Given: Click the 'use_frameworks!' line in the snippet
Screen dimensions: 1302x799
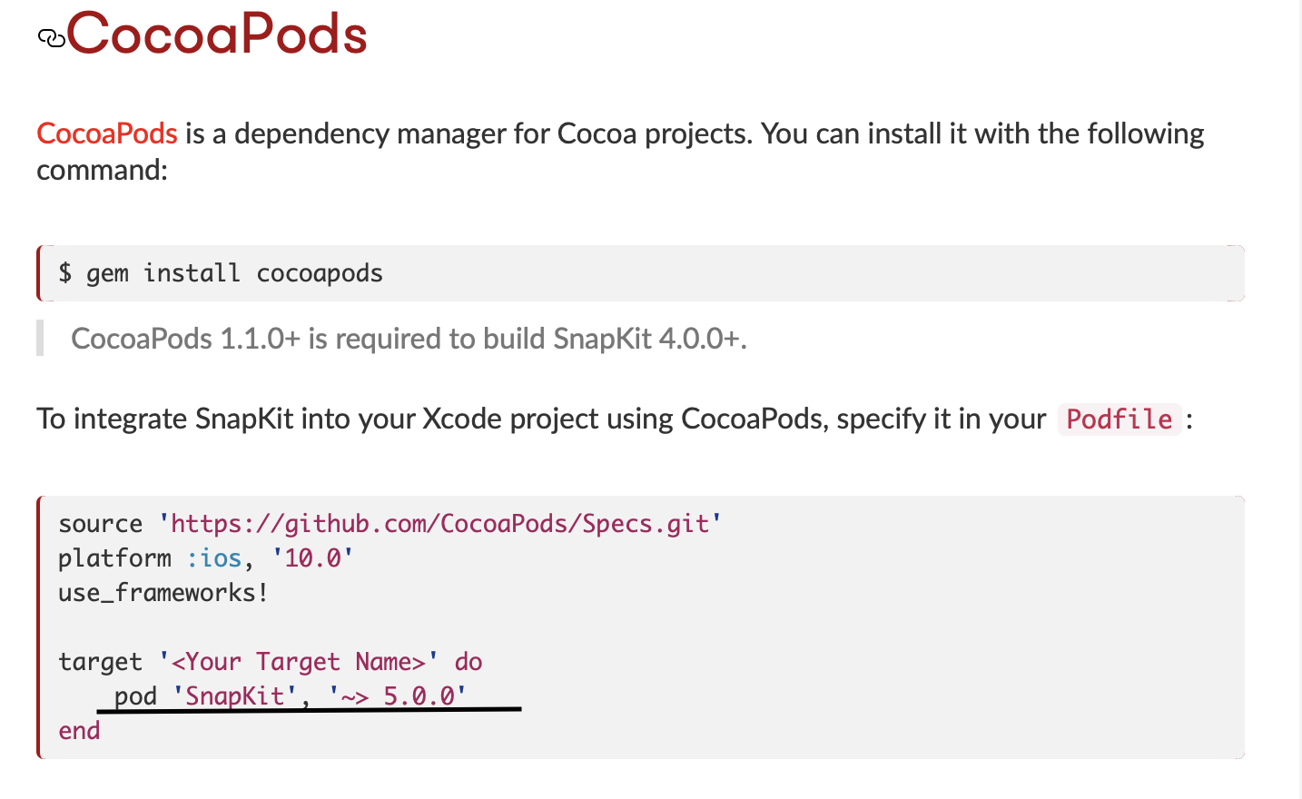Looking at the screenshot, I should (163, 593).
